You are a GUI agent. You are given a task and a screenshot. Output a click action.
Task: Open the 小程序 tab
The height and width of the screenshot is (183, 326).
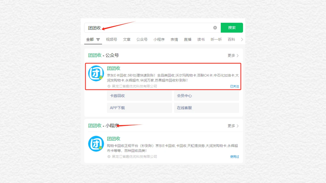tap(159, 39)
